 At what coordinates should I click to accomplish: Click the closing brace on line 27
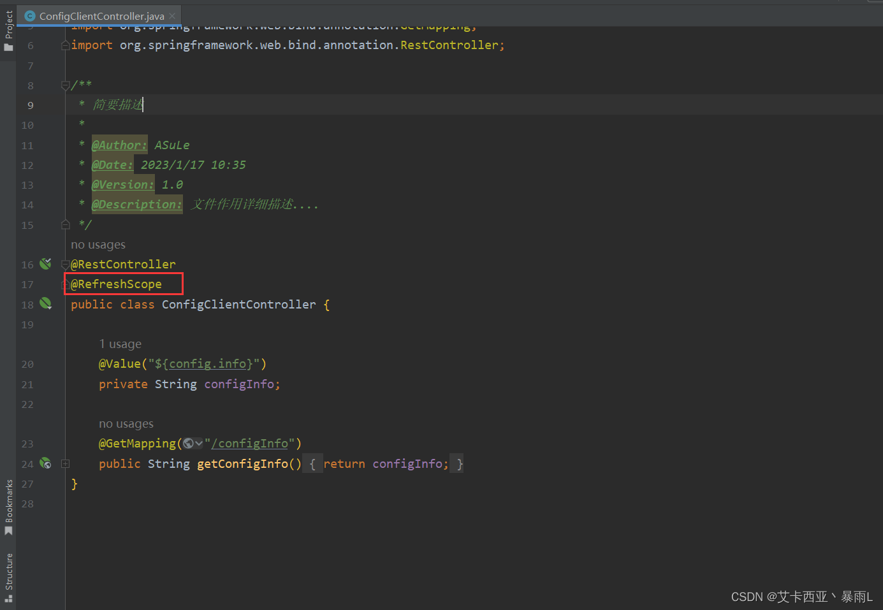click(x=74, y=484)
